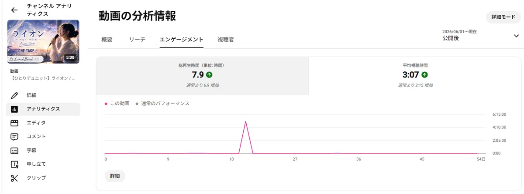Switch to the リーチ tab
This screenshot has width=524, height=194.
pos(137,40)
